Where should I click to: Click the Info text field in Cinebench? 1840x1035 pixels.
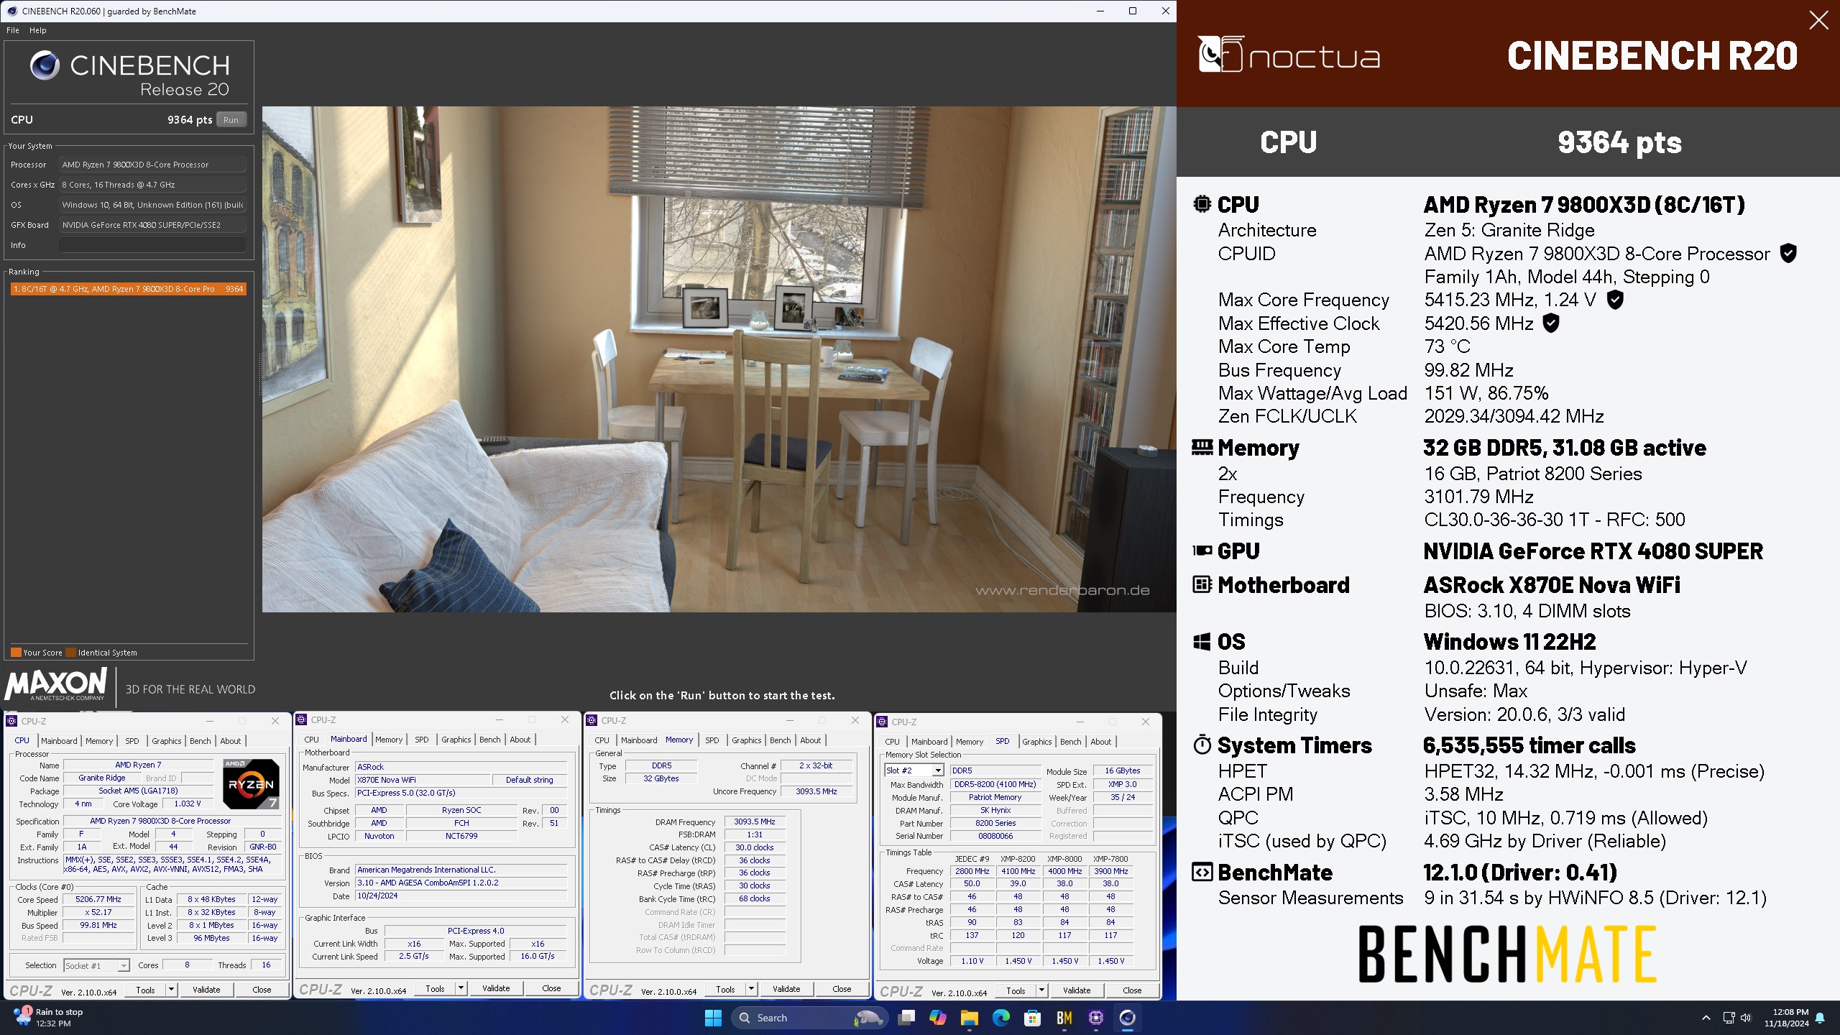pyautogui.click(x=152, y=245)
